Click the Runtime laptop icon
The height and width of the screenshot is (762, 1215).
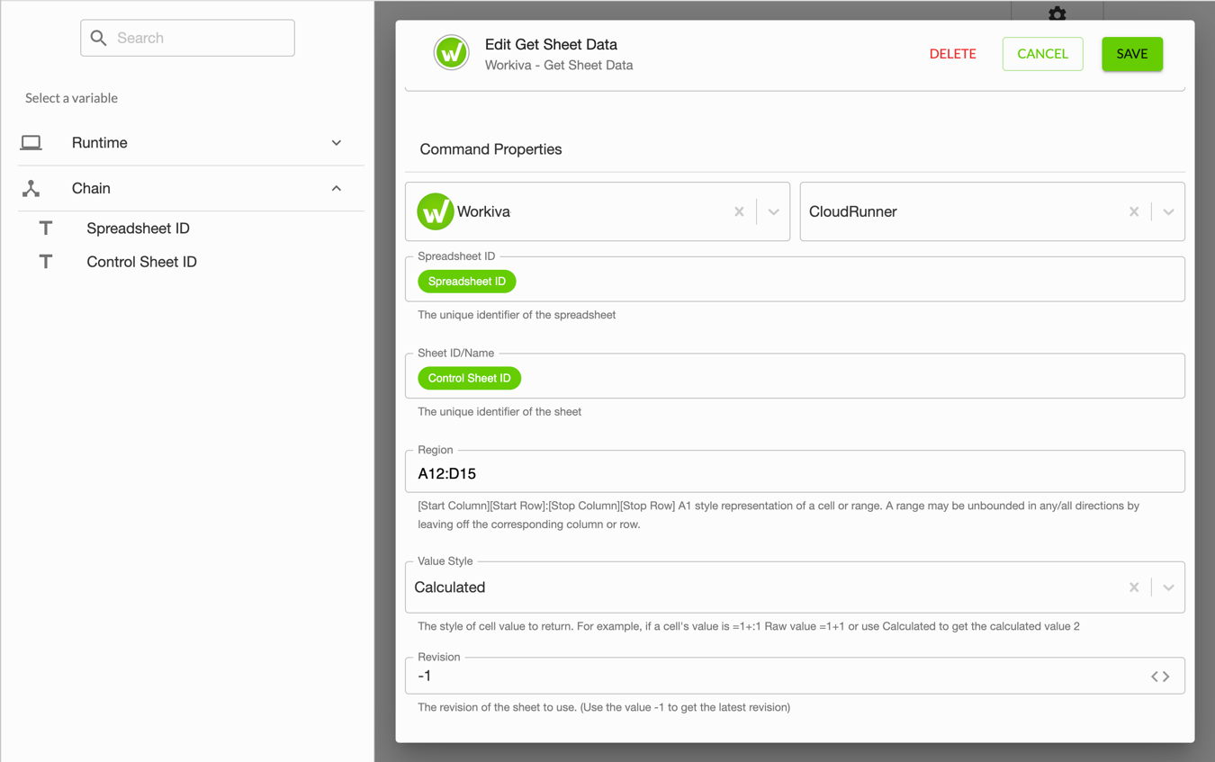point(31,143)
